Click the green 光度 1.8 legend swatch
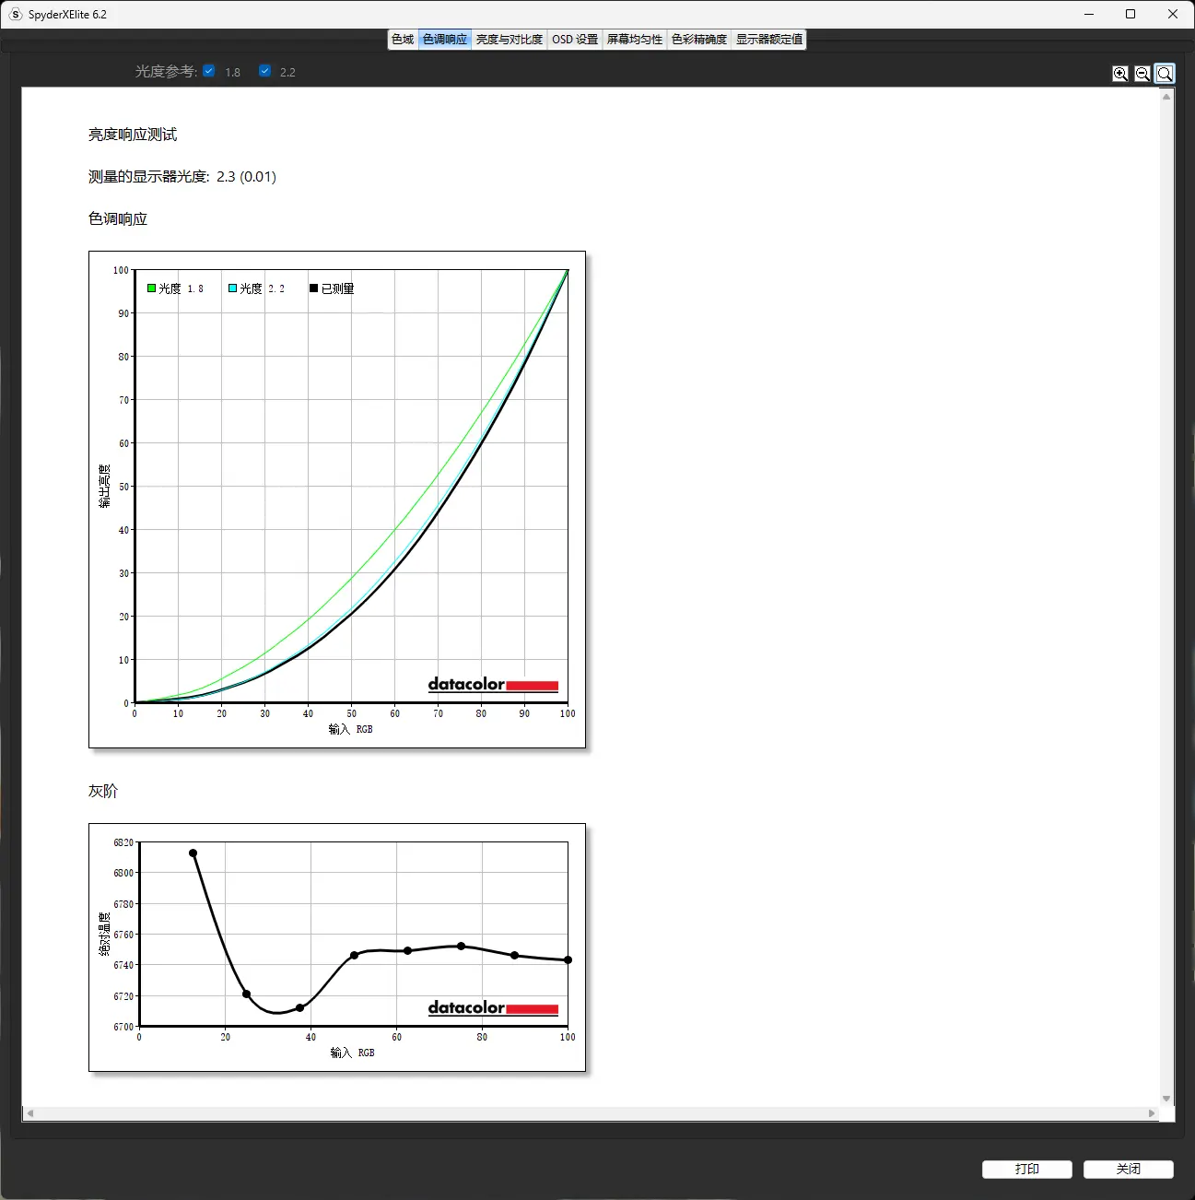Viewport: 1195px width, 1200px height. tap(152, 288)
